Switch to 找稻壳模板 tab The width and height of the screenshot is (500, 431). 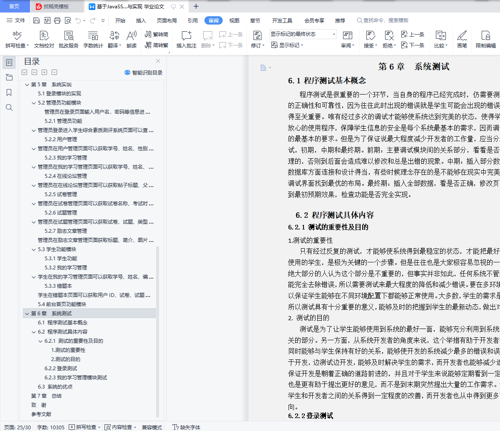pyautogui.click(x=56, y=6)
